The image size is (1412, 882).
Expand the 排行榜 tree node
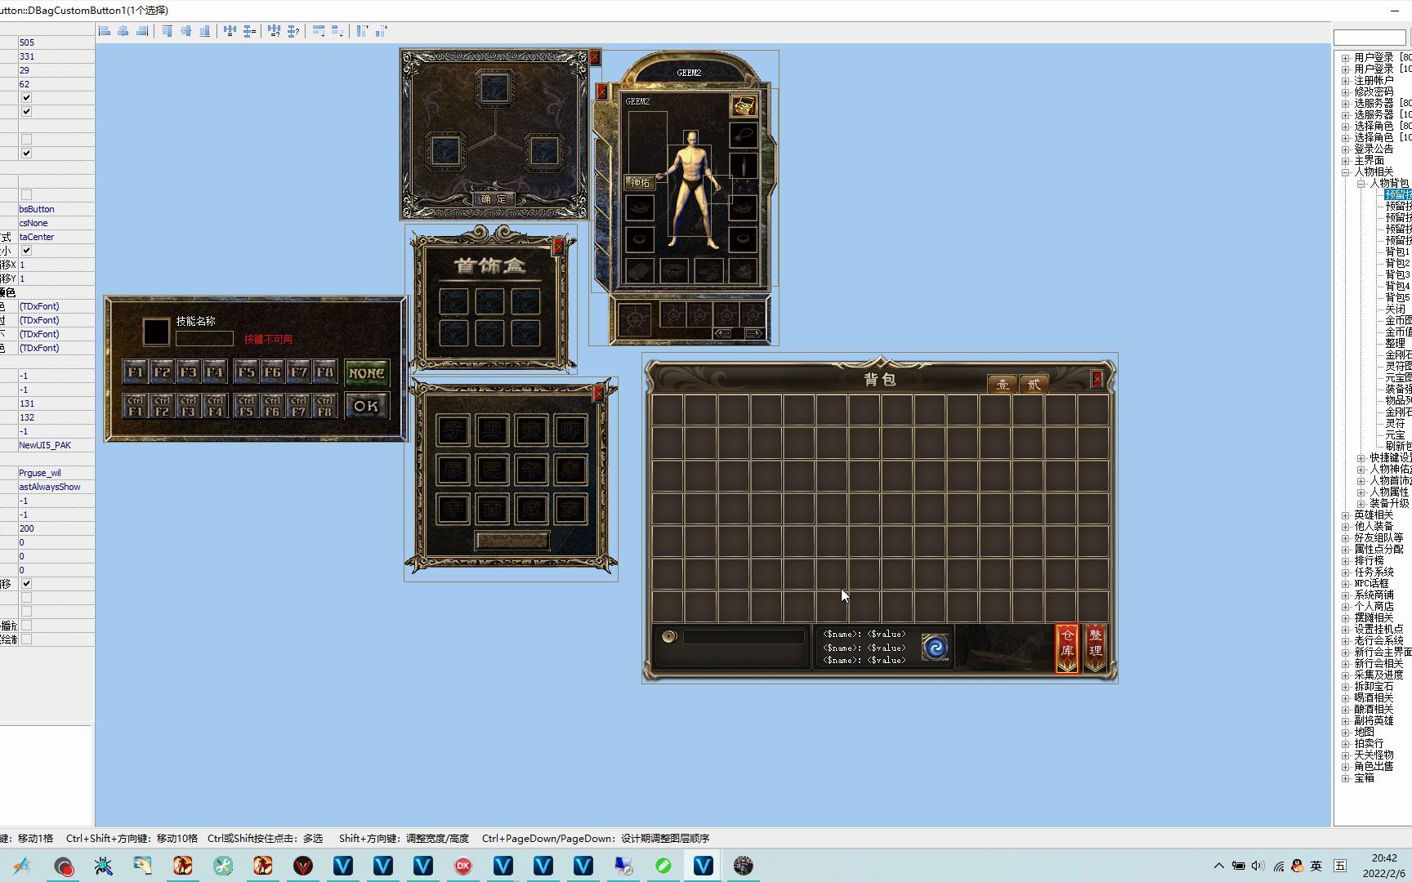click(1345, 561)
